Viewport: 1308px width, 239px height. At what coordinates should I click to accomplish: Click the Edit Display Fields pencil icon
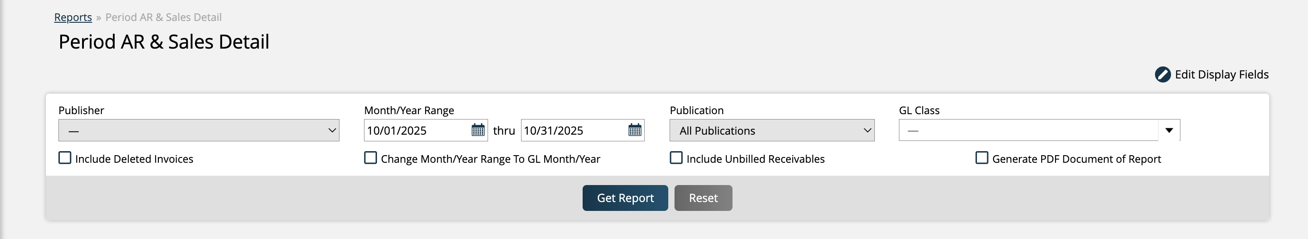click(x=1162, y=74)
